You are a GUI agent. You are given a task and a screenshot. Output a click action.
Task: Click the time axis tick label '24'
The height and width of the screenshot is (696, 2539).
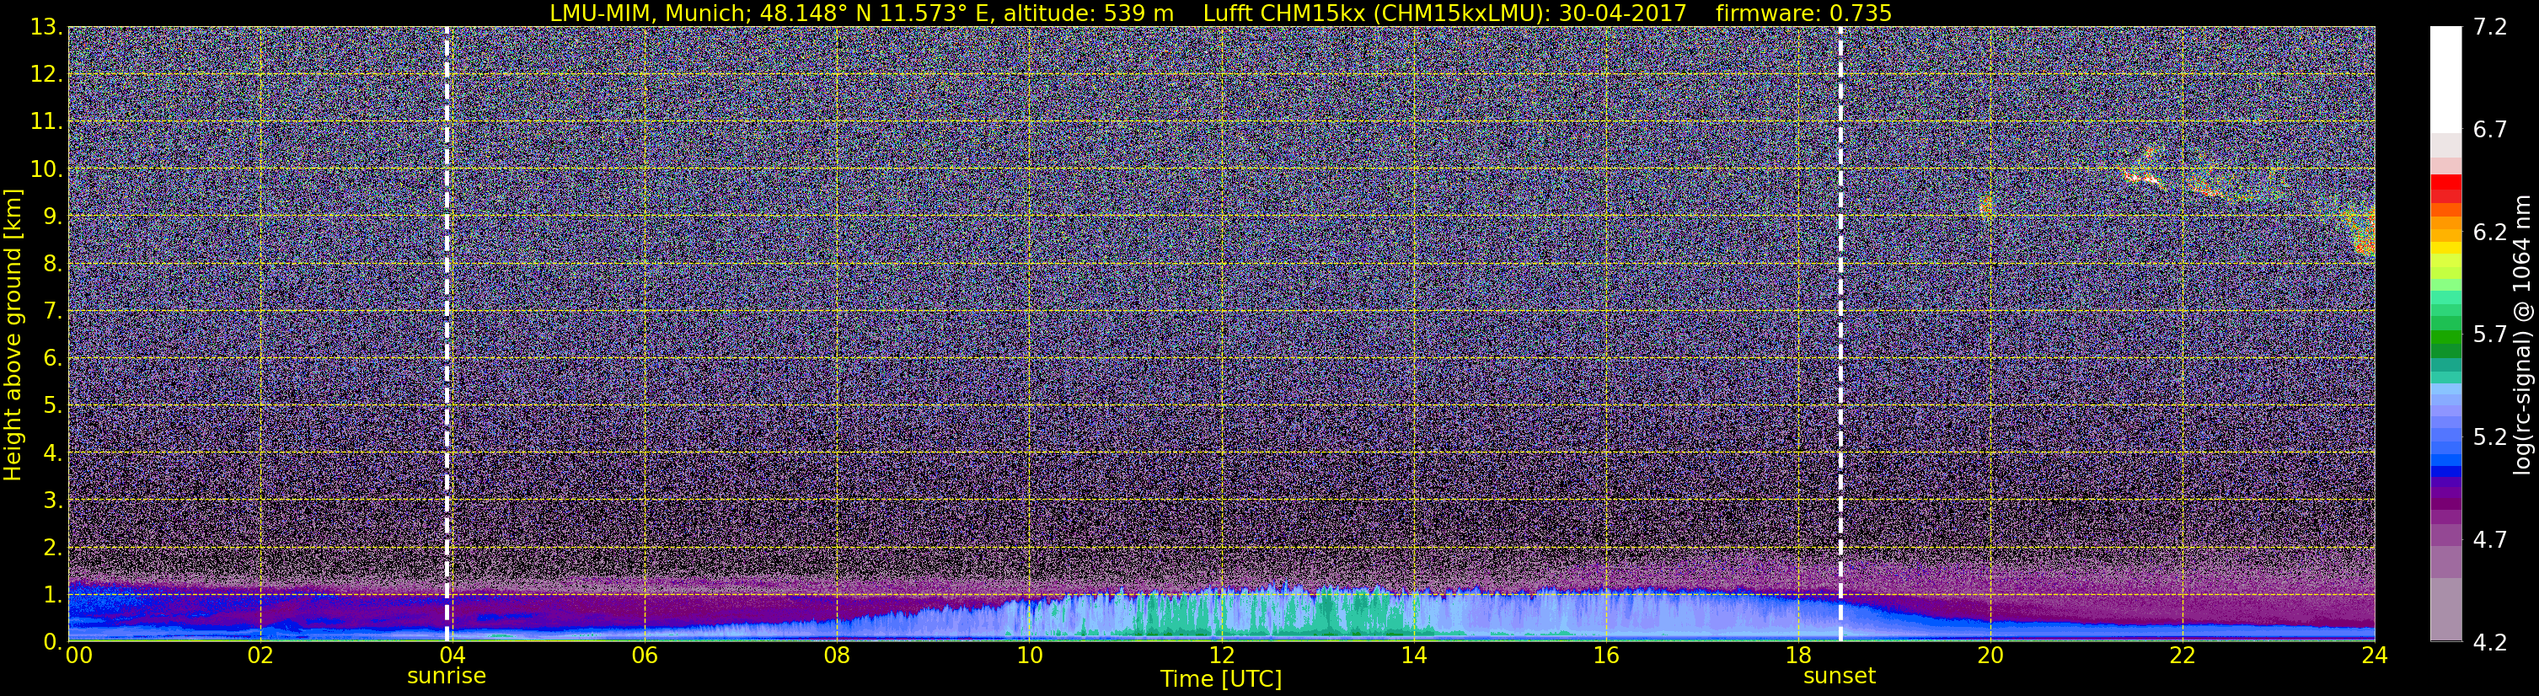point(2375,656)
